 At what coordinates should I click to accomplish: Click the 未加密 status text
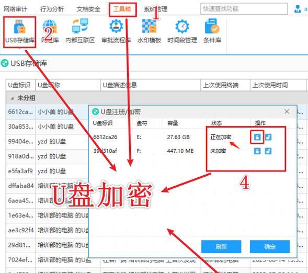218,151
